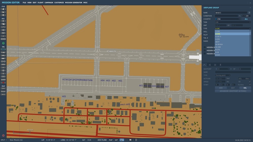Click the aircraft type list scrollbar
Screen dimensions: 253x142
[250, 43]
